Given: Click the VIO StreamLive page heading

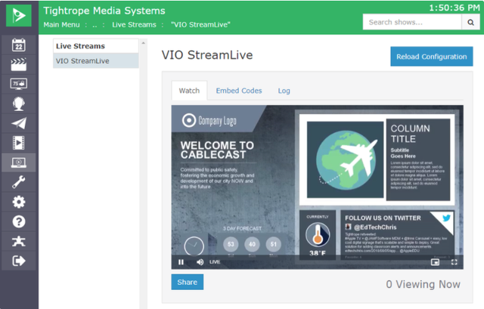Looking at the screenshot, I should 207,55.
